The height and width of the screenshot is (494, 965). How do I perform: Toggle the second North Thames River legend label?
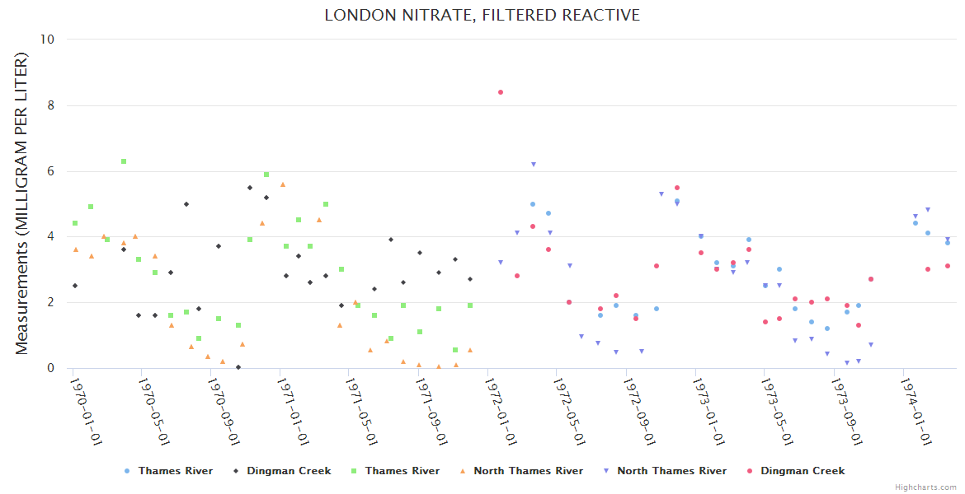click(x=671, y=471)
